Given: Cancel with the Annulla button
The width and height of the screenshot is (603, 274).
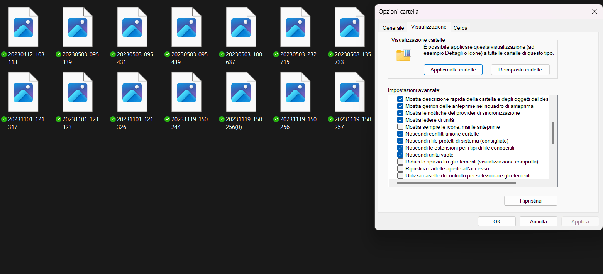Looking at the screenshot, I should 539,221.
